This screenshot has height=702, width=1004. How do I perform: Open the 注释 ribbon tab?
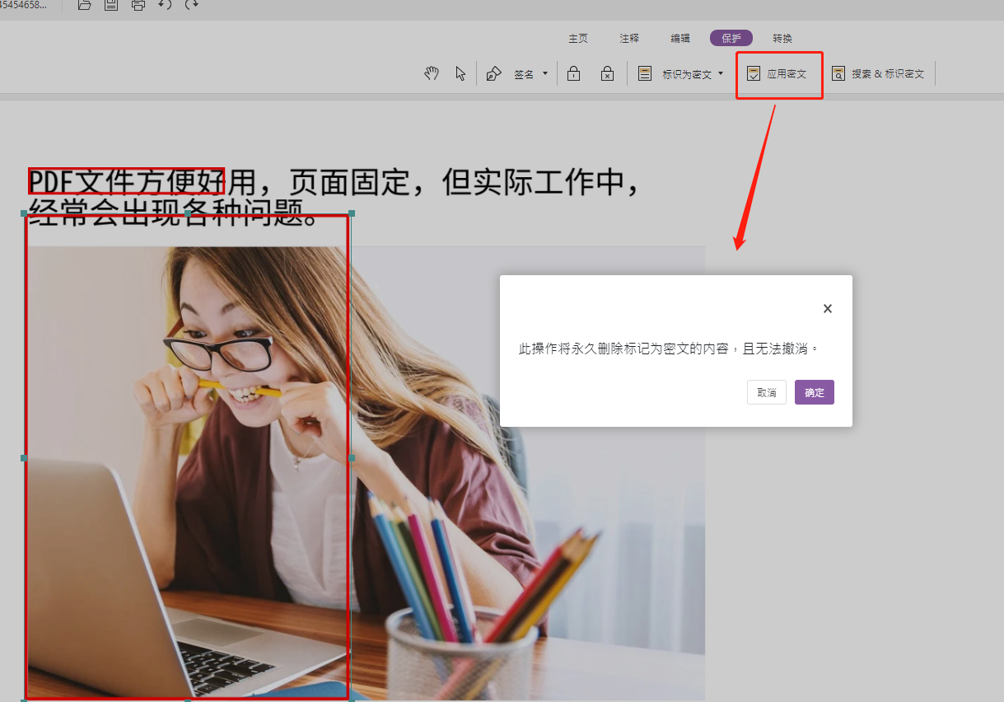point(629,38)
